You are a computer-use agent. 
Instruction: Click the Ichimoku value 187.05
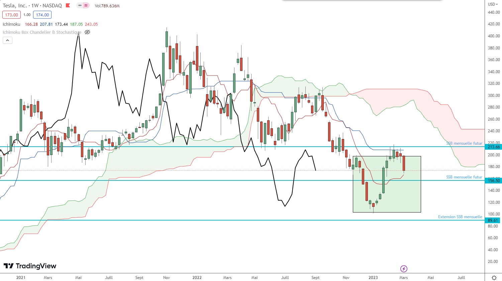(76, 24)
